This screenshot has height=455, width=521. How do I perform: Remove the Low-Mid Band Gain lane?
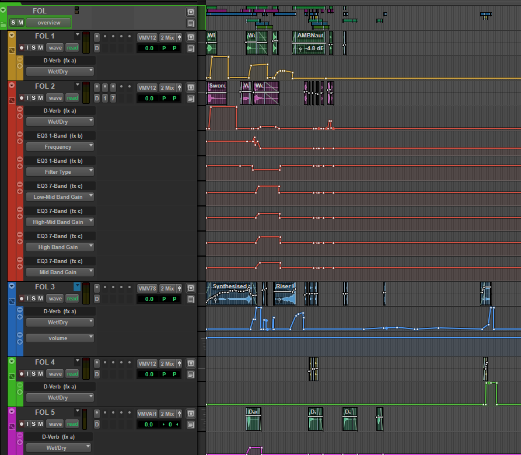[x=20, y=184]
